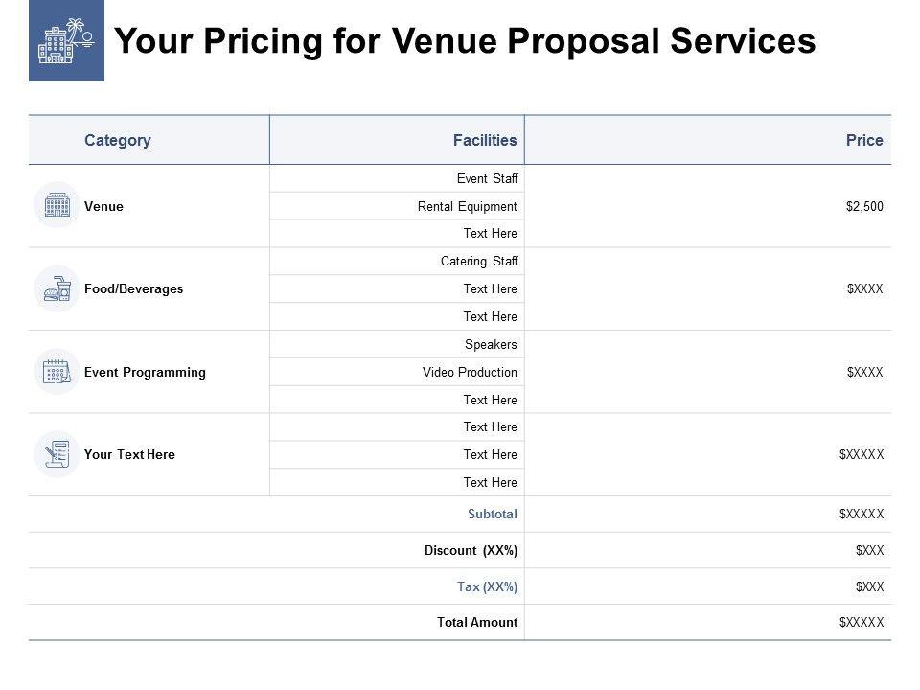The height and width of the screenshot is (690, 920).
Task: Select the Facilities column header
Action: click(485, 140)
